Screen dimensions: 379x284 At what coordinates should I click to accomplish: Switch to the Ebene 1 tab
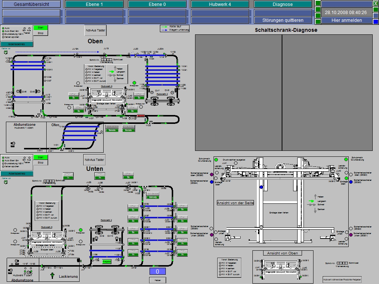click(x=94, y=4)
